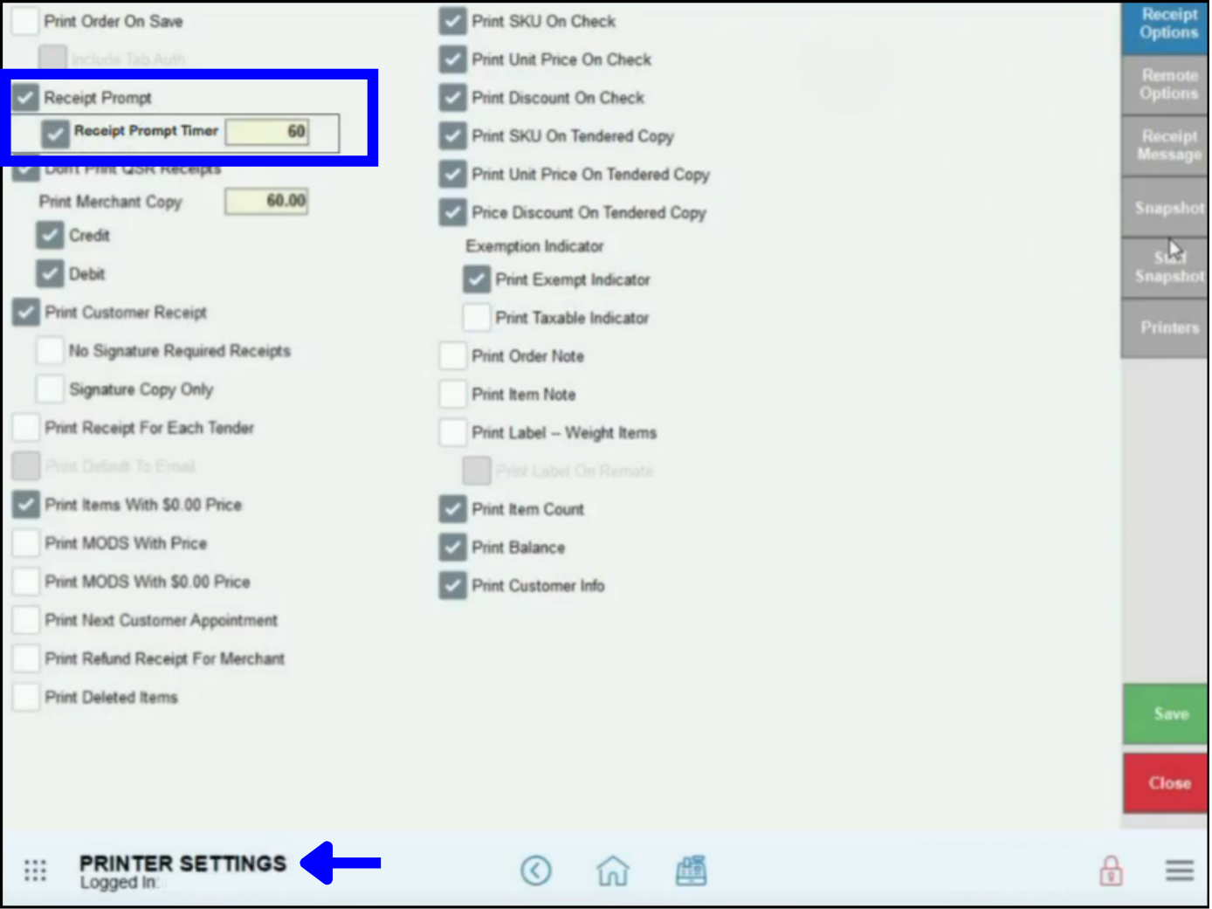Enable Print Taxable Indicator
This screenshot has height=909, width=1212.
(x=477, y=318)
